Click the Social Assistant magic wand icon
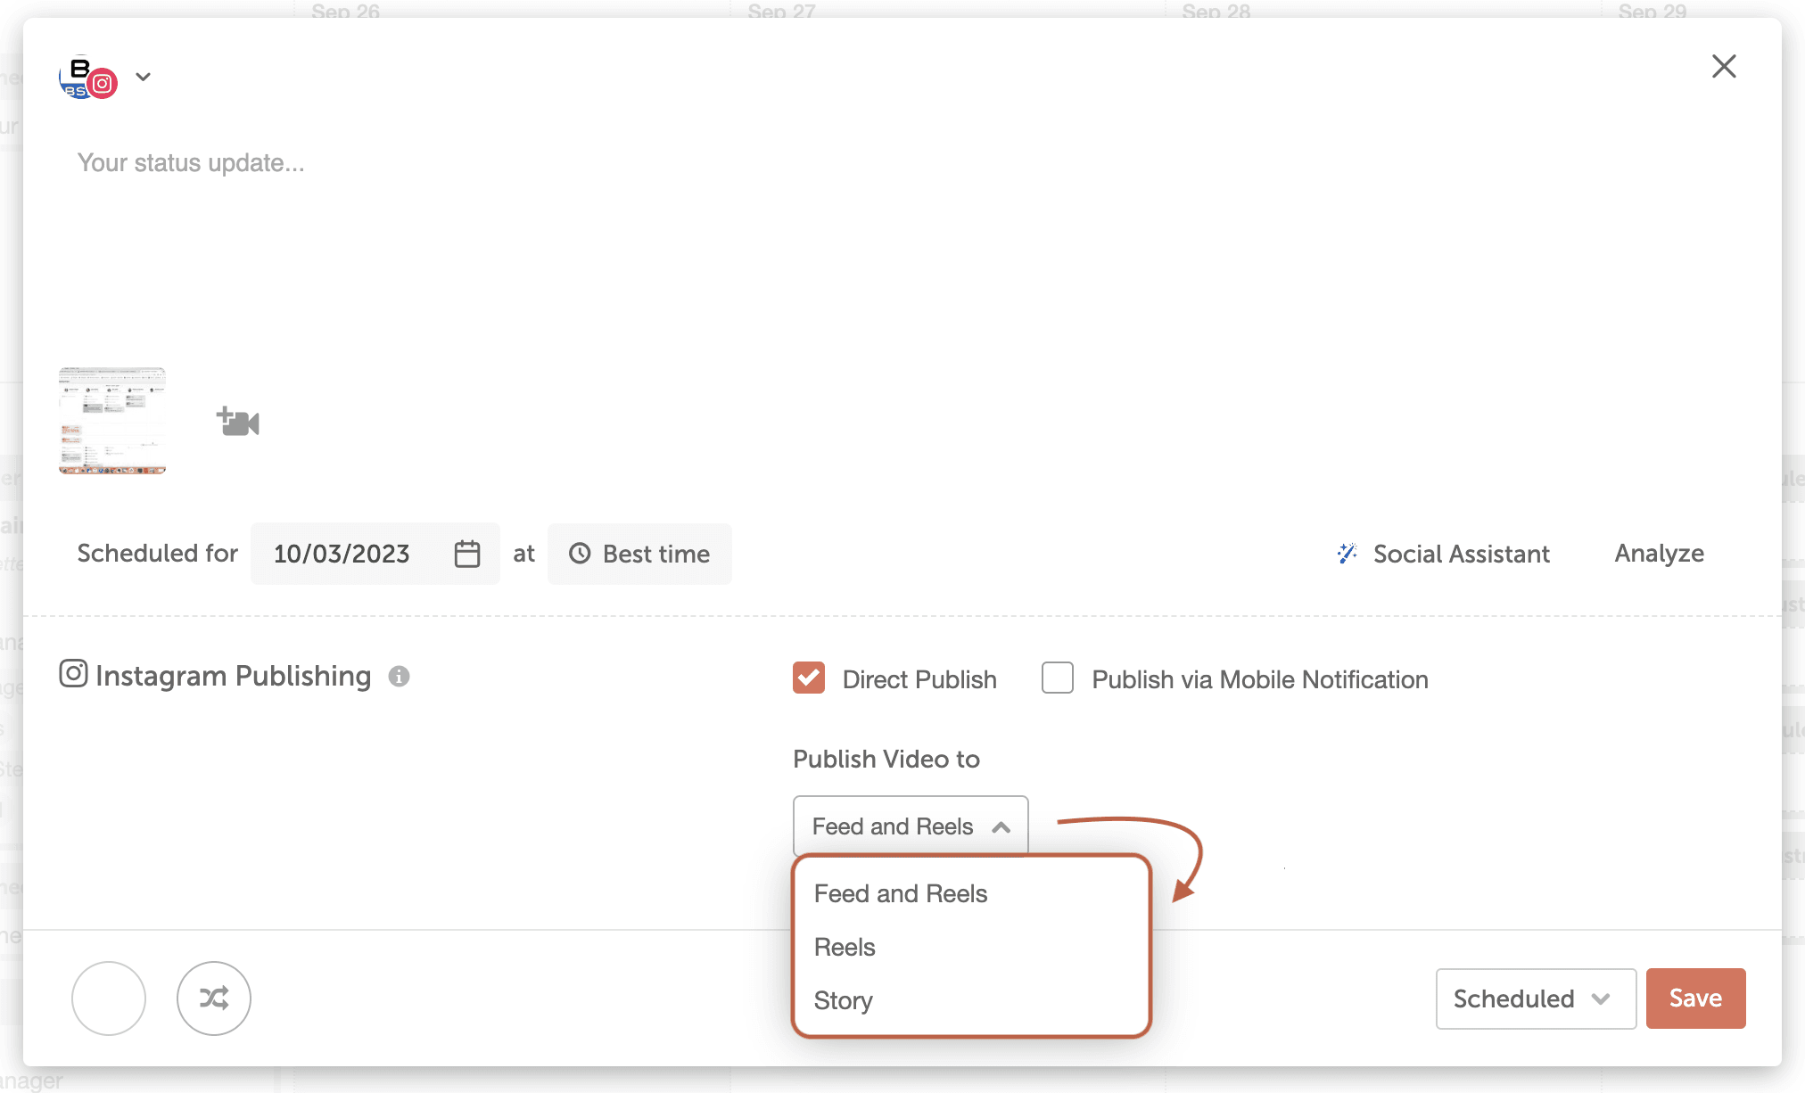 (1347, 554)
